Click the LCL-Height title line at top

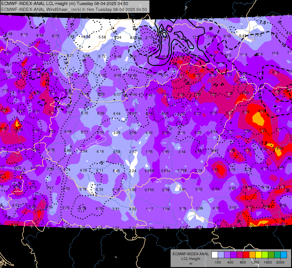coord(64,4)
